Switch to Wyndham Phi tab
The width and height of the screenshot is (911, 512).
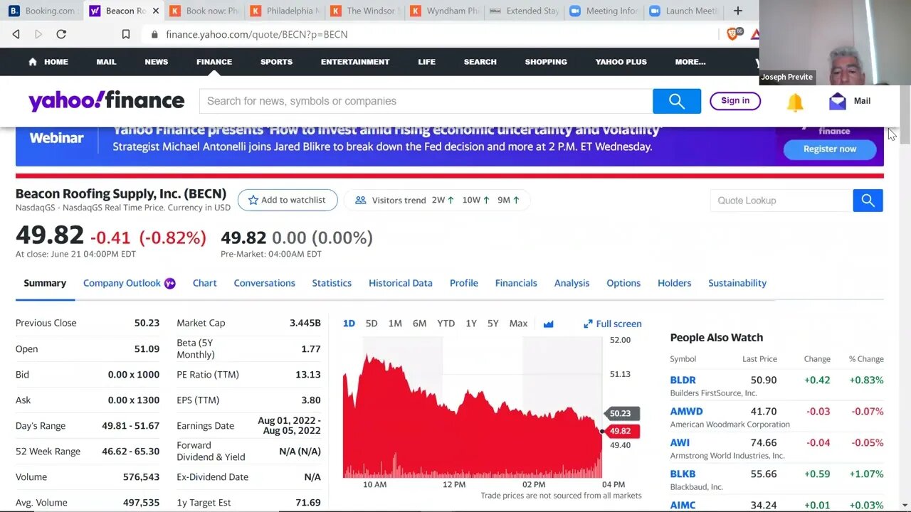click(446, 11)
